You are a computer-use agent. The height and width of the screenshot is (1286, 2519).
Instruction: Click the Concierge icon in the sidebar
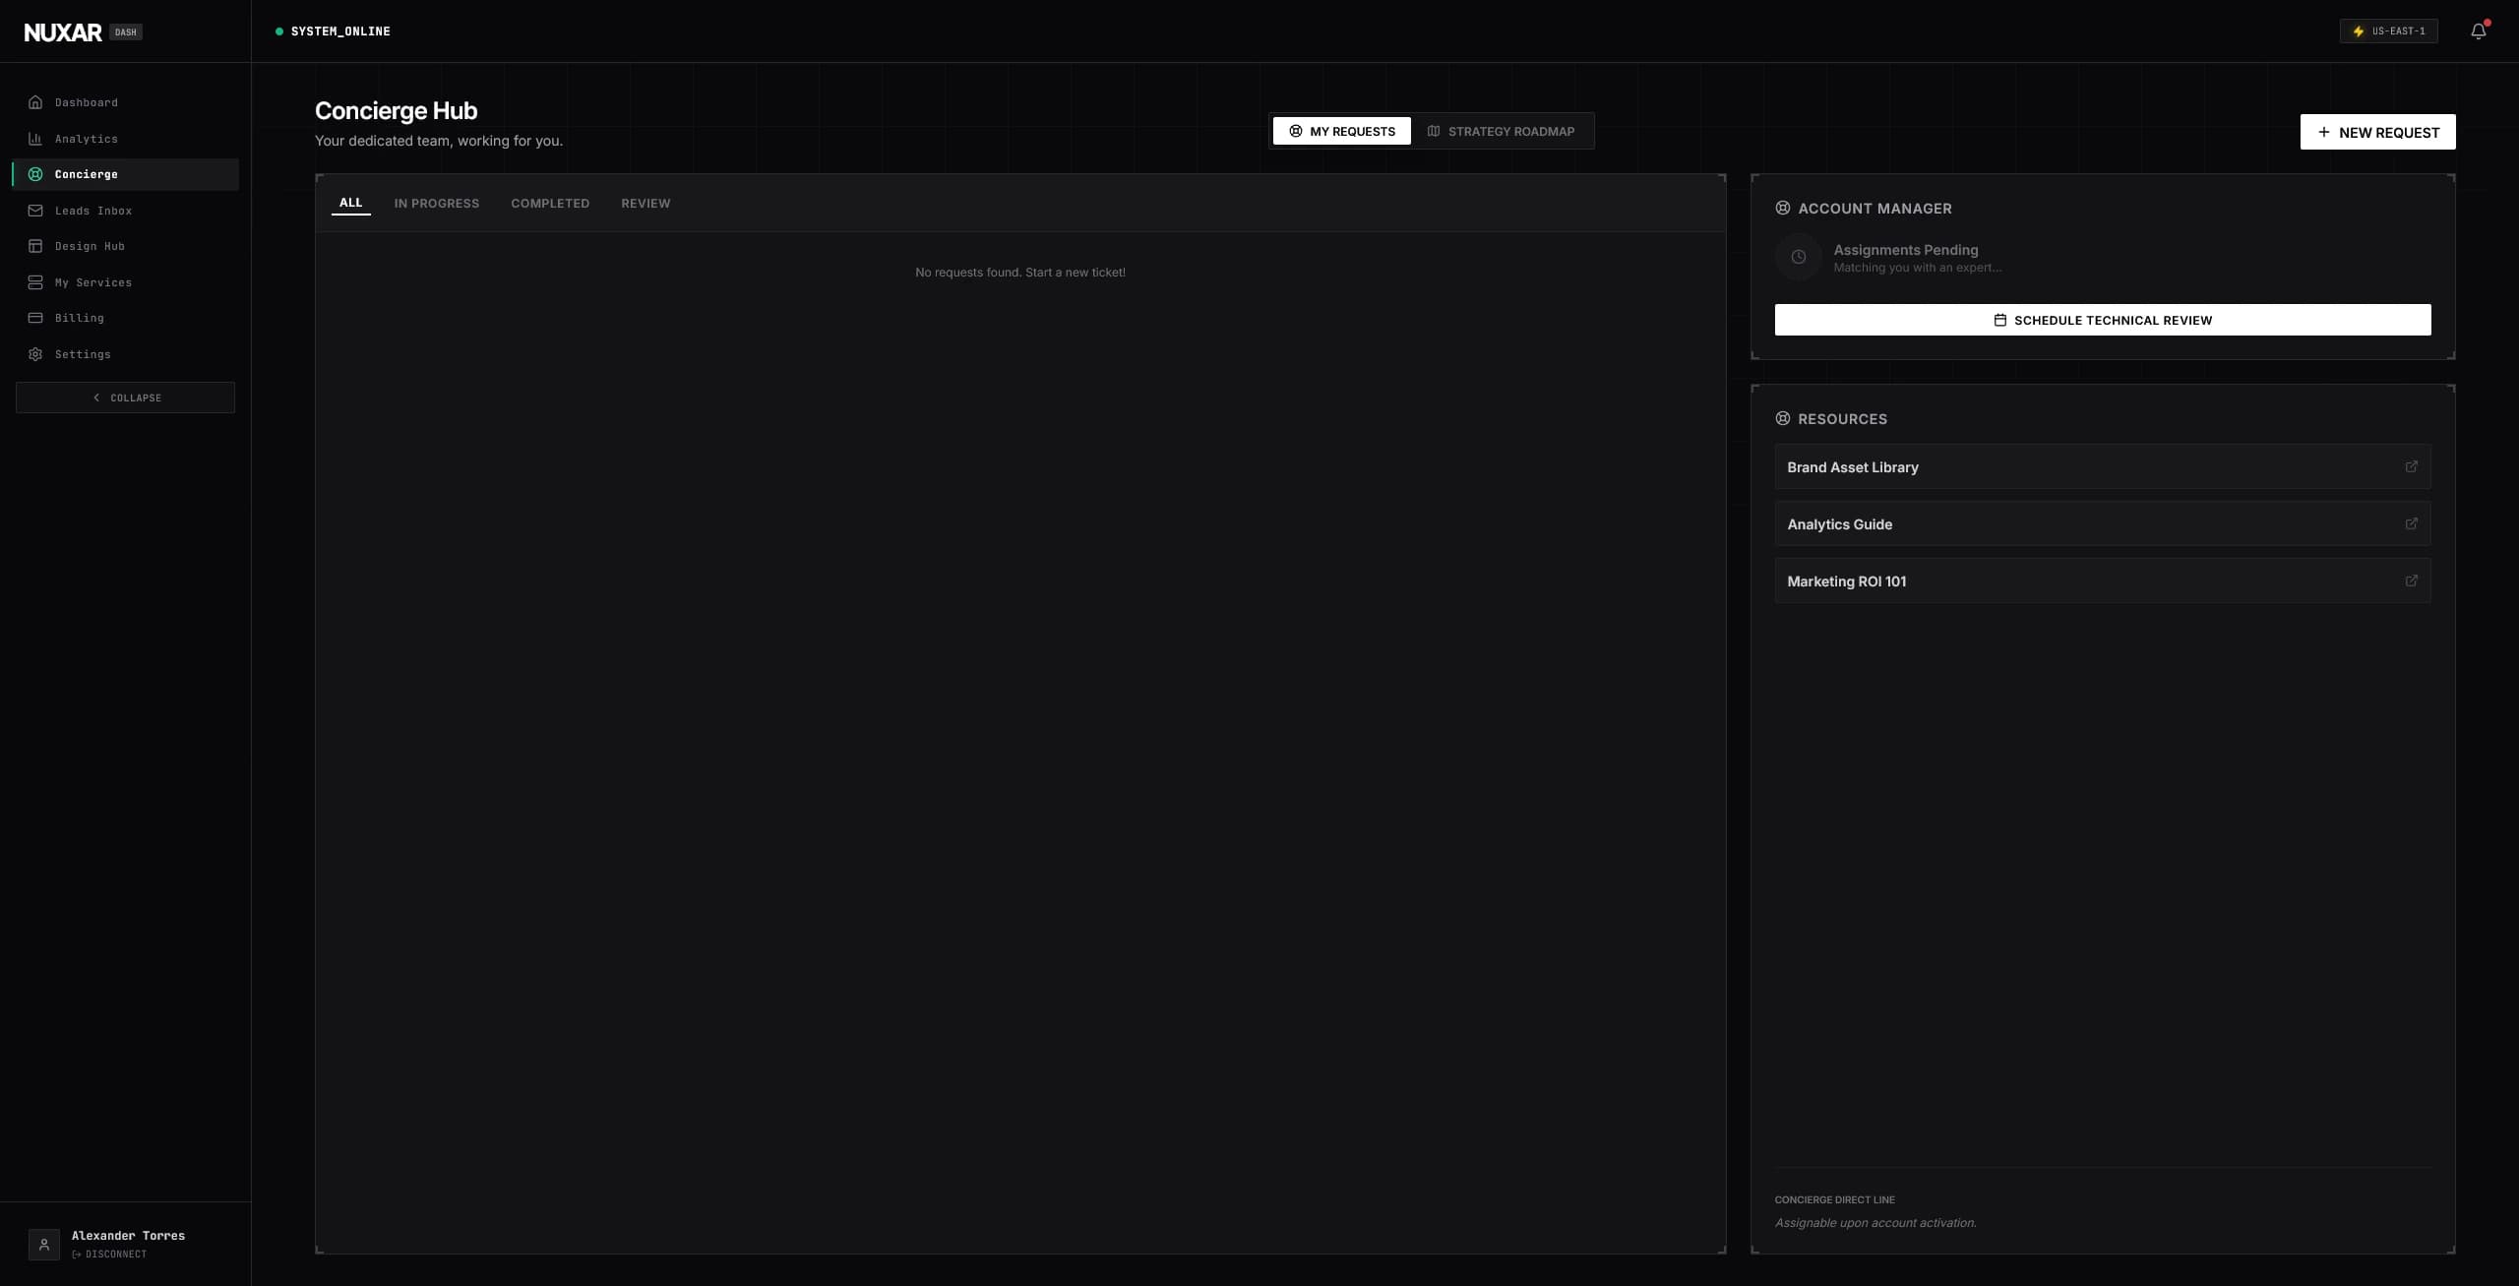point(35,174)
